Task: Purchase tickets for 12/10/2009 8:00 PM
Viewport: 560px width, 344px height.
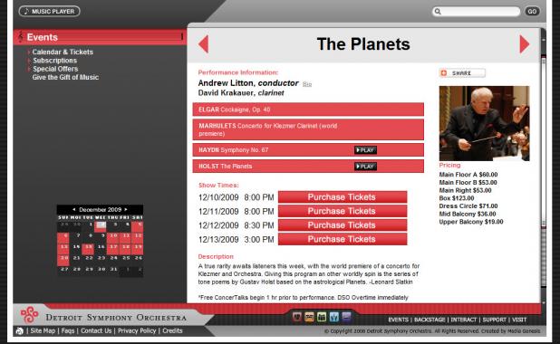Action: 343,197
